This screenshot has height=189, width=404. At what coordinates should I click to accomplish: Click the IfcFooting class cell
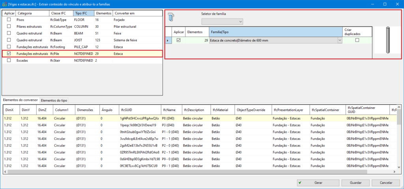[x=61, y=47]
